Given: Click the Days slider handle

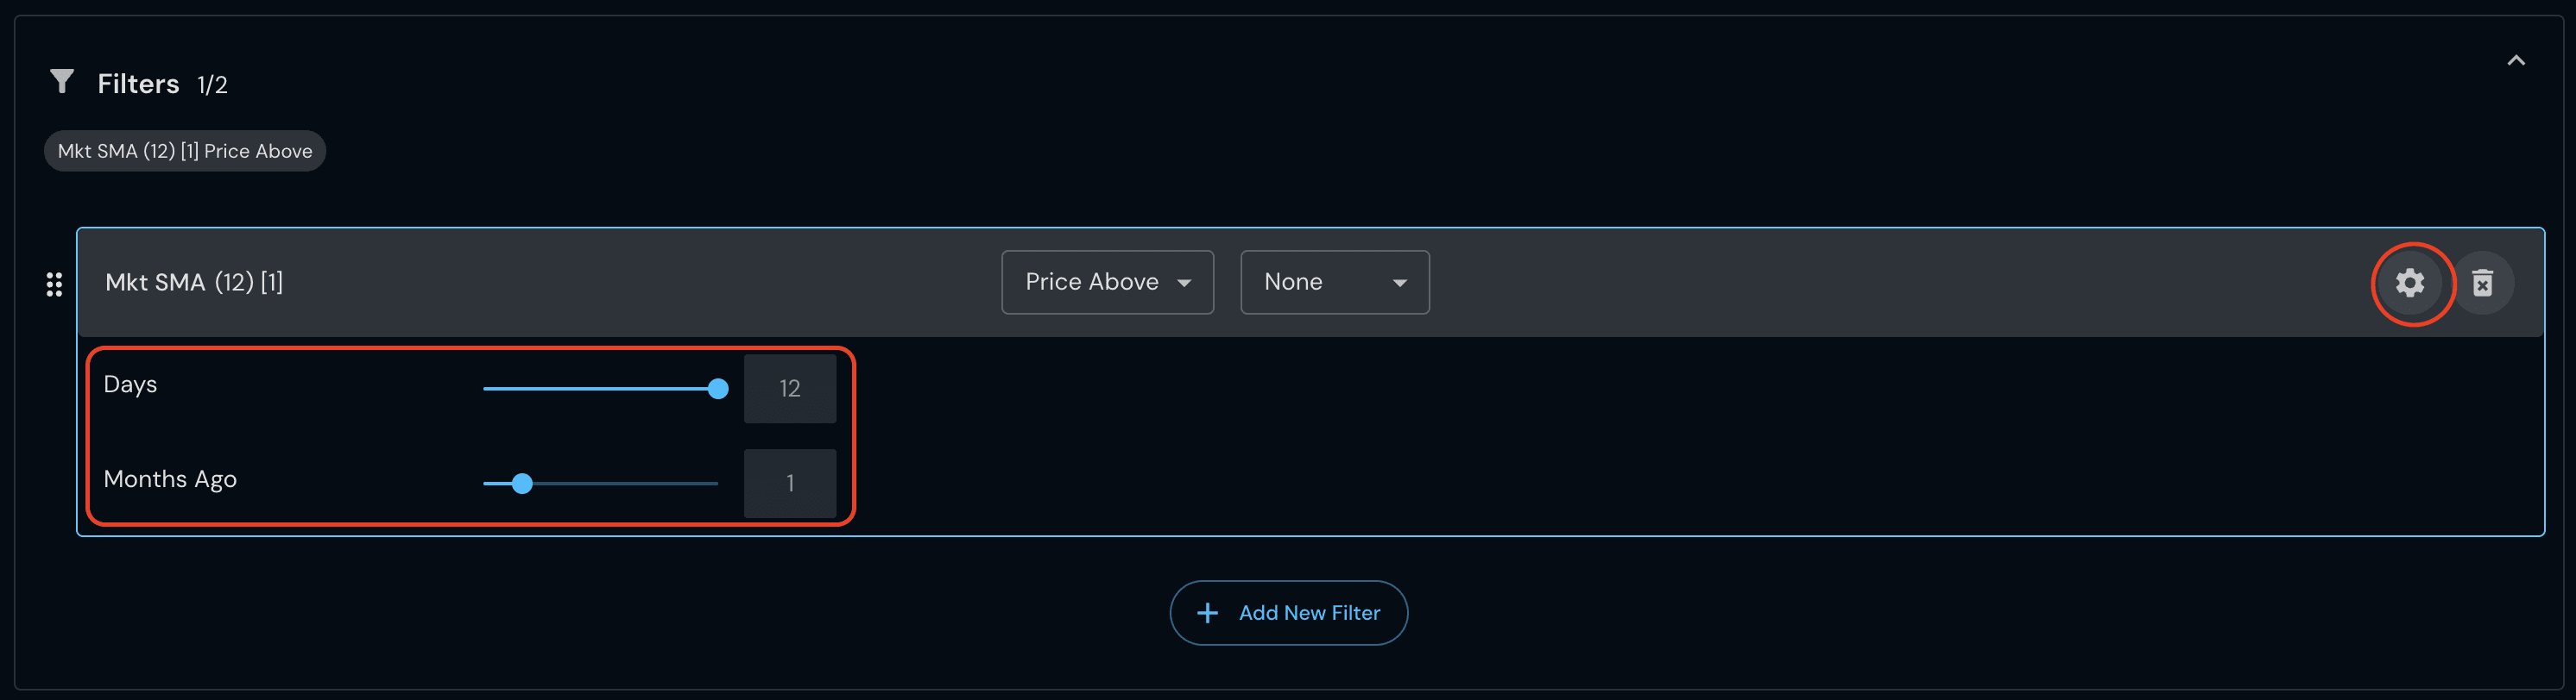Looking at the screenshot, I should (717, 389).
